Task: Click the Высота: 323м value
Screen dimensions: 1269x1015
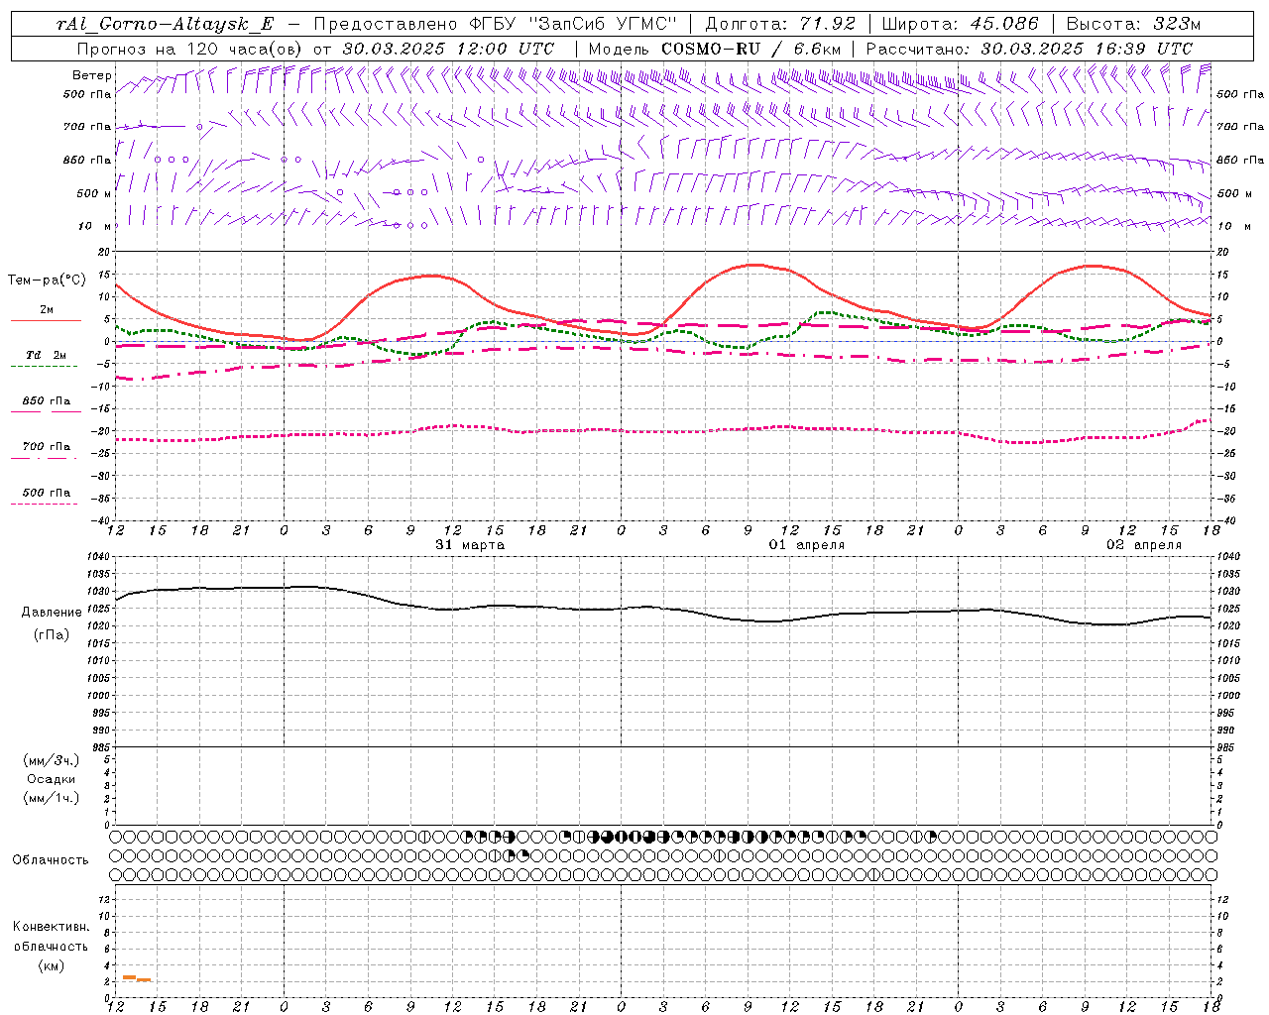Action: coord(1133,24)
